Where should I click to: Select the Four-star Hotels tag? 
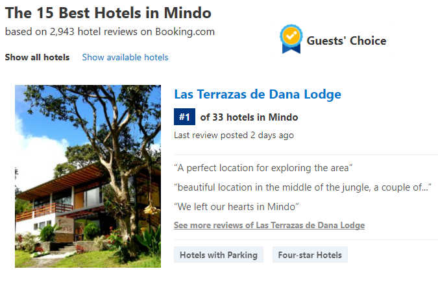coord(310,255)
